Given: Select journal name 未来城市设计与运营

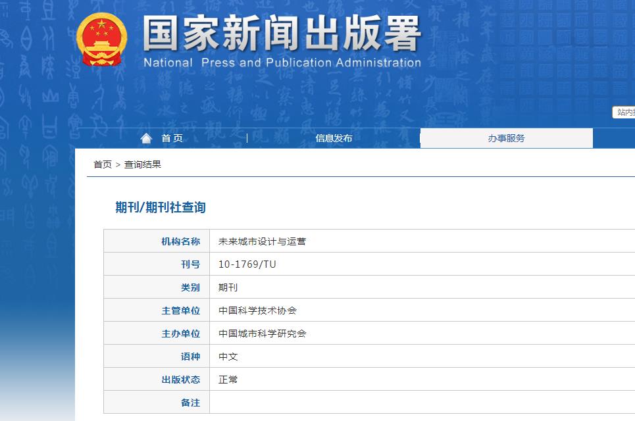Looking at the screenshot, I should [x=262, y=241].
